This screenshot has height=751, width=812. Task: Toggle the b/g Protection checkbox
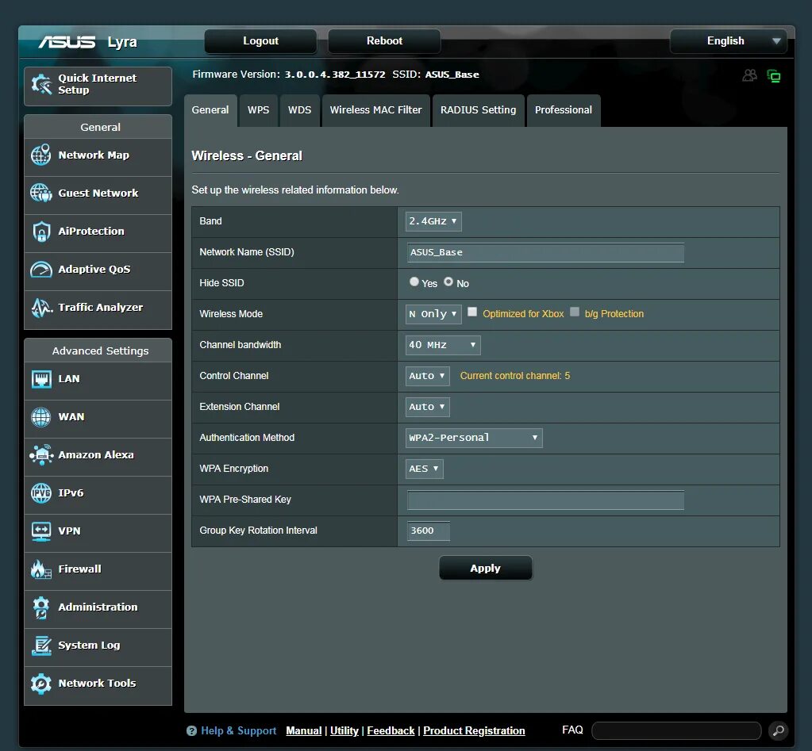[x=575, y=312]
